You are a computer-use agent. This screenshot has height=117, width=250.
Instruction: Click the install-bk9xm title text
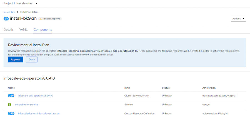23,19
